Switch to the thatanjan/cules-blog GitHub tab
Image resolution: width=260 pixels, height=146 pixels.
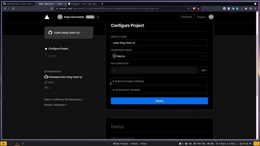point(19,4)
